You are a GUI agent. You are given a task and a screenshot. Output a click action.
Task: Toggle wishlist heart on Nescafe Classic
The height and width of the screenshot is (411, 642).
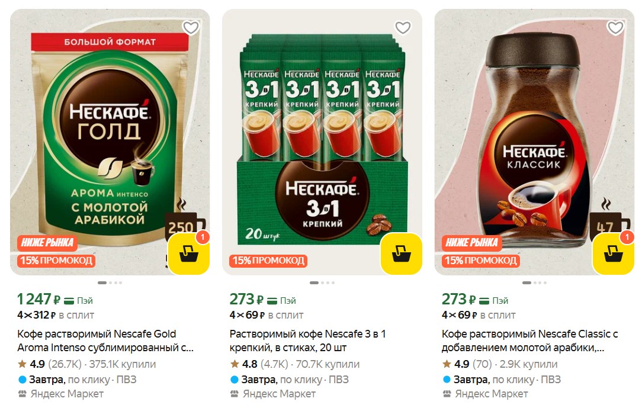coord(615,28)
